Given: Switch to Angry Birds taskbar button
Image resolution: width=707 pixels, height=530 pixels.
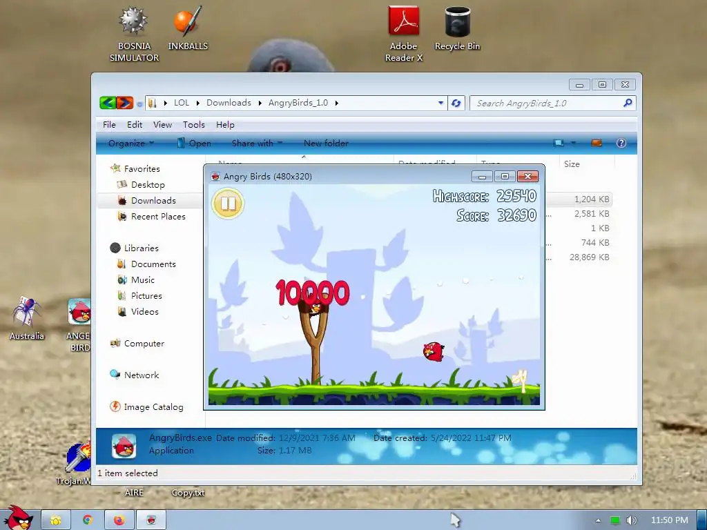Looking at the screenshot, I should click(151, 520).
